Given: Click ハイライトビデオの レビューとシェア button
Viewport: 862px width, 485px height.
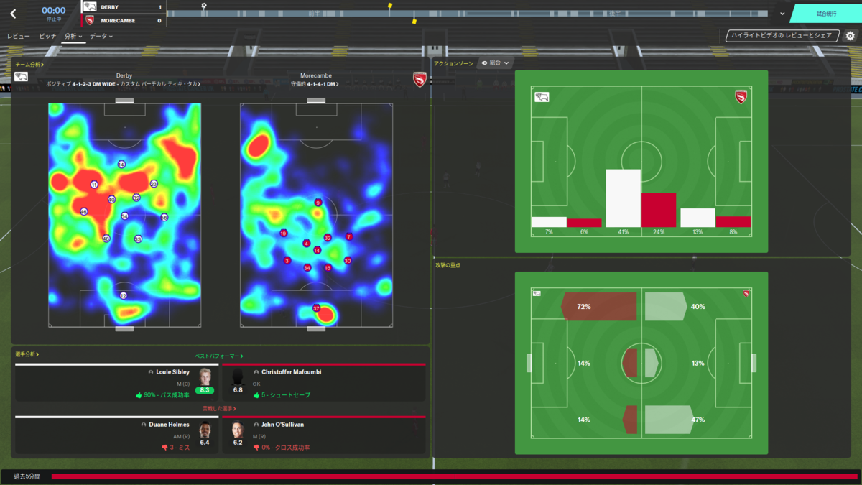Looking at the screenshot, I should pyautogui.click(x=782, y=36).
